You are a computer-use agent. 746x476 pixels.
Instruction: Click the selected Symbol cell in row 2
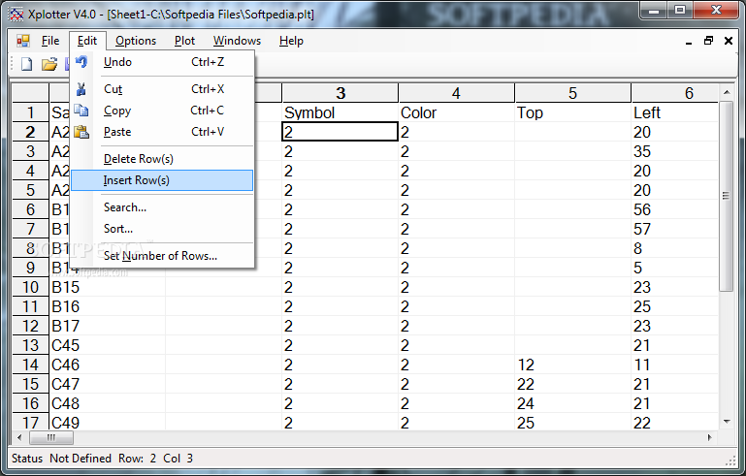pos(340,132)
